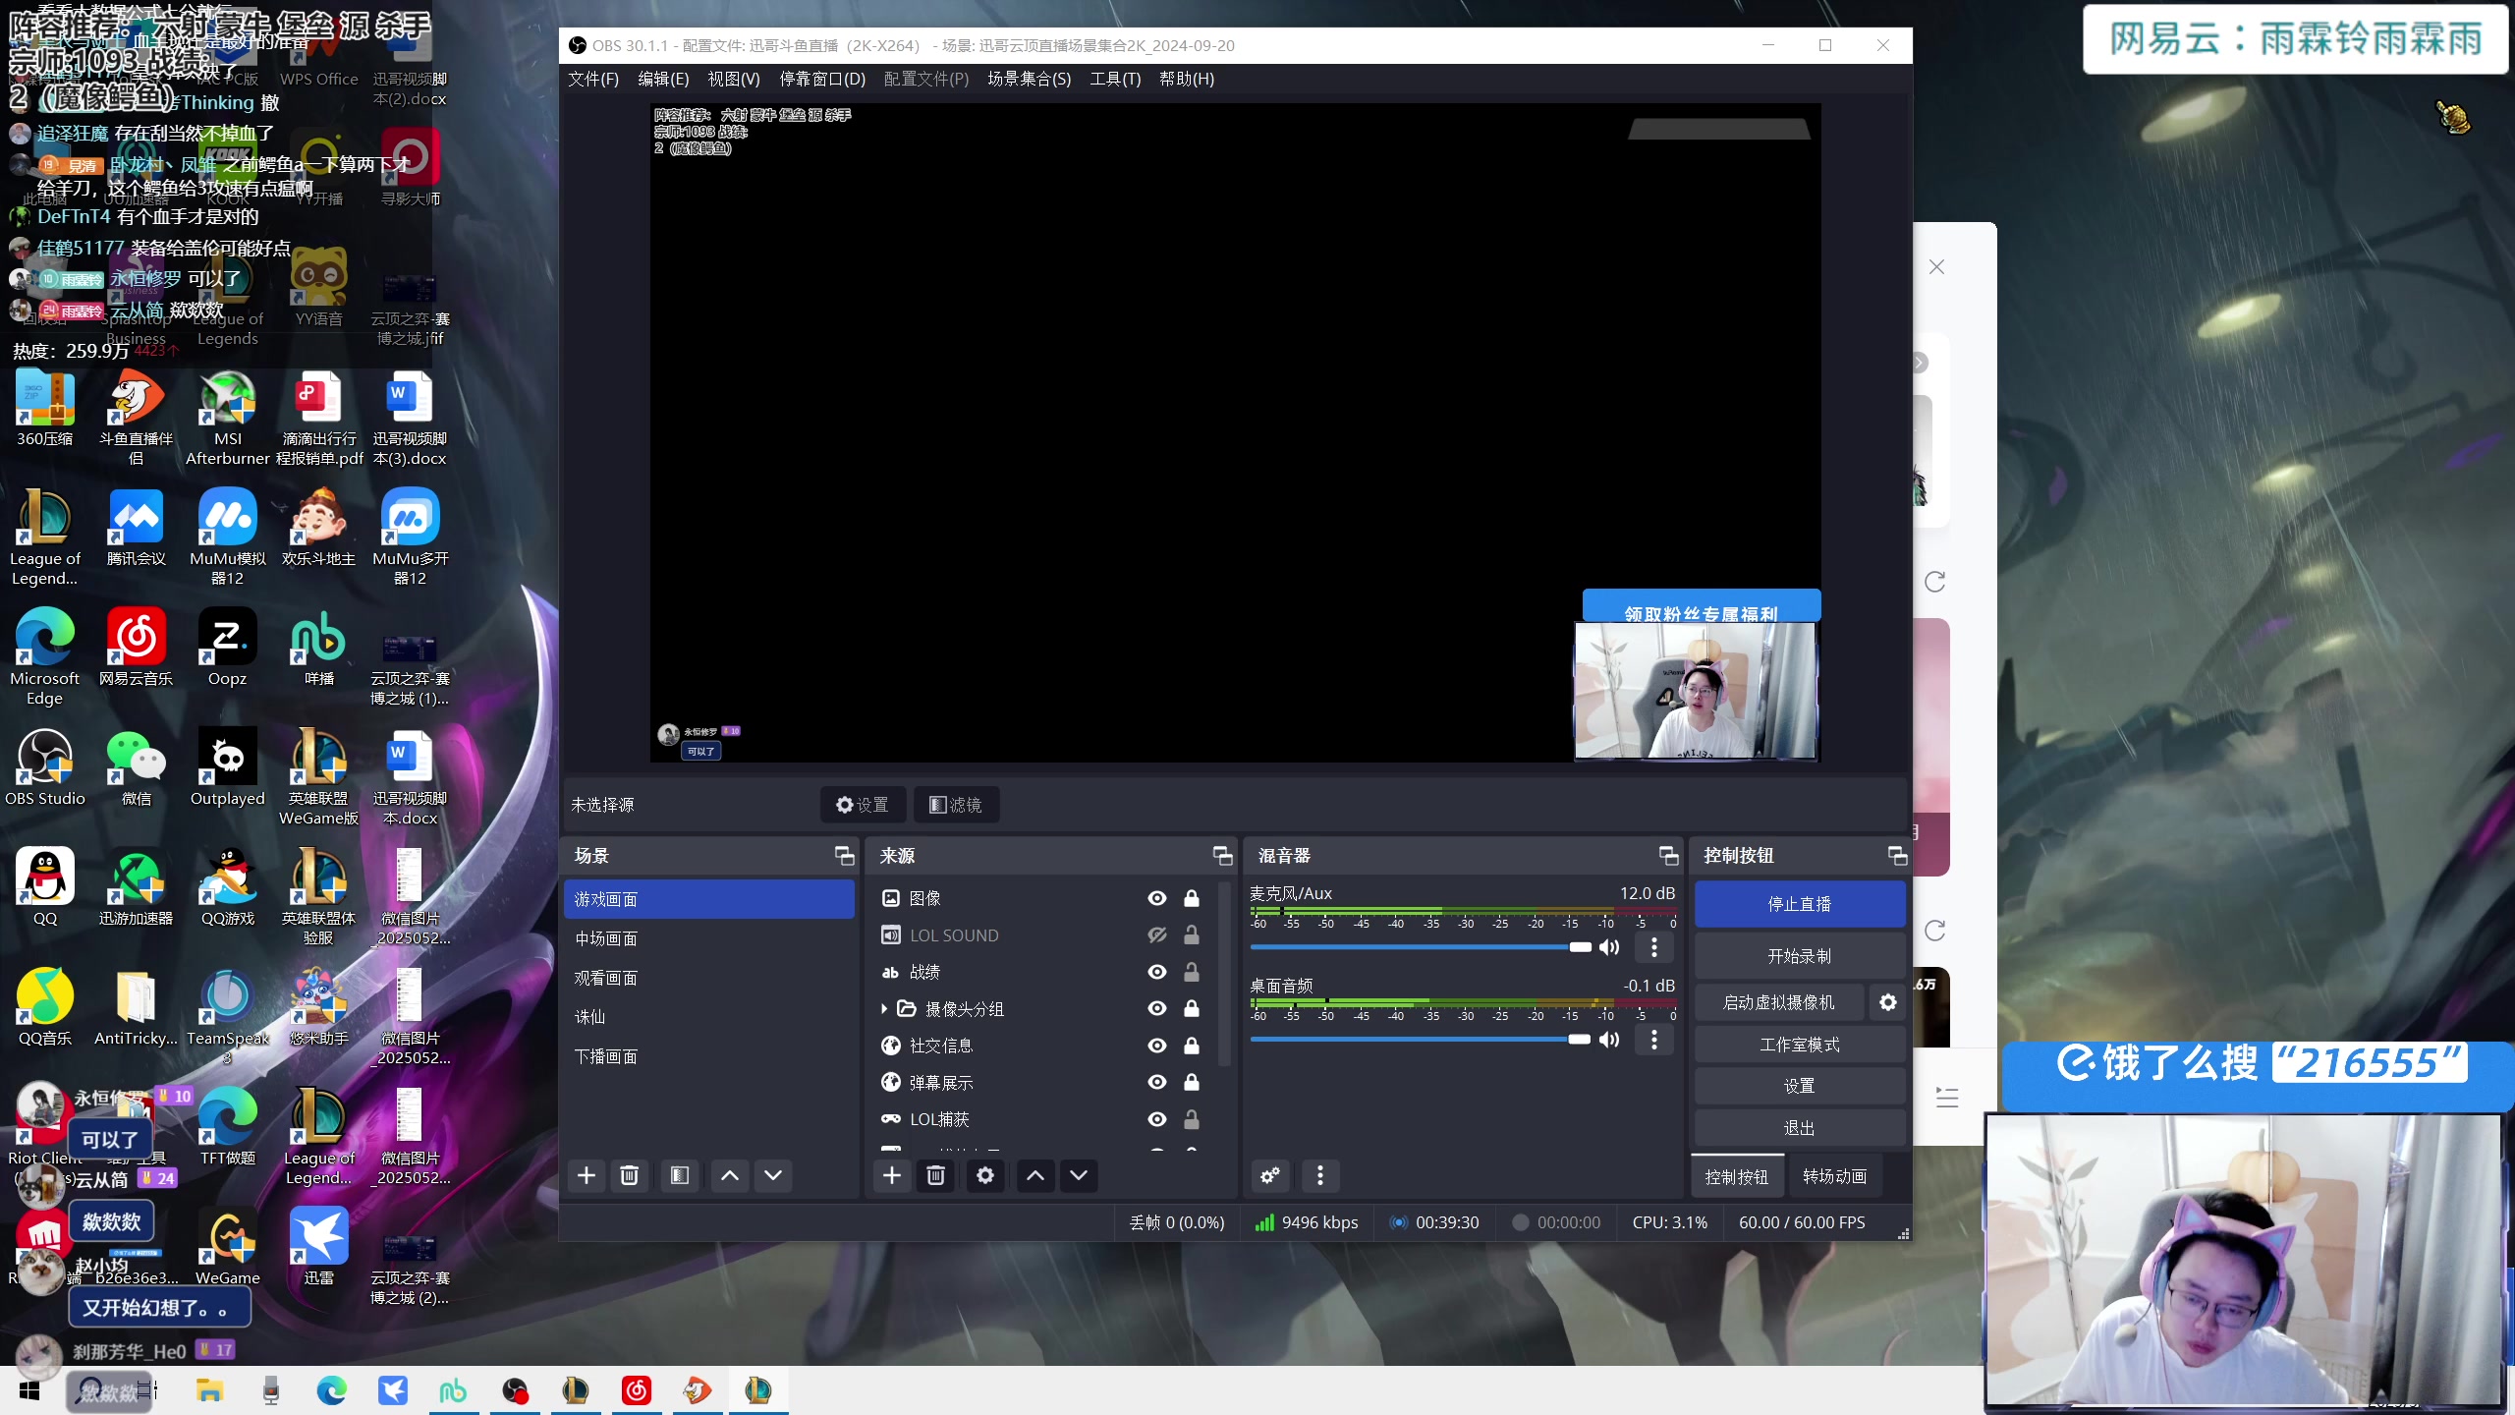Open File Explorer from taskbar
Screen dimensions: 2515x1415
click(x=209, y=1390)
